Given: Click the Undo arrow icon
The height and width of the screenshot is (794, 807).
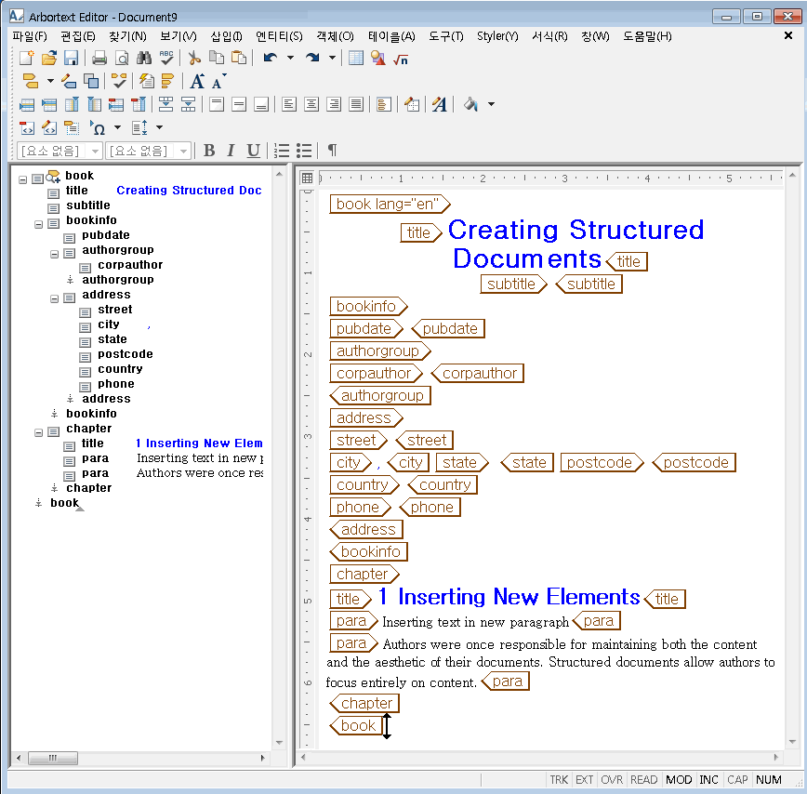Looking at the screenshot, I should [x=271, y=58].
